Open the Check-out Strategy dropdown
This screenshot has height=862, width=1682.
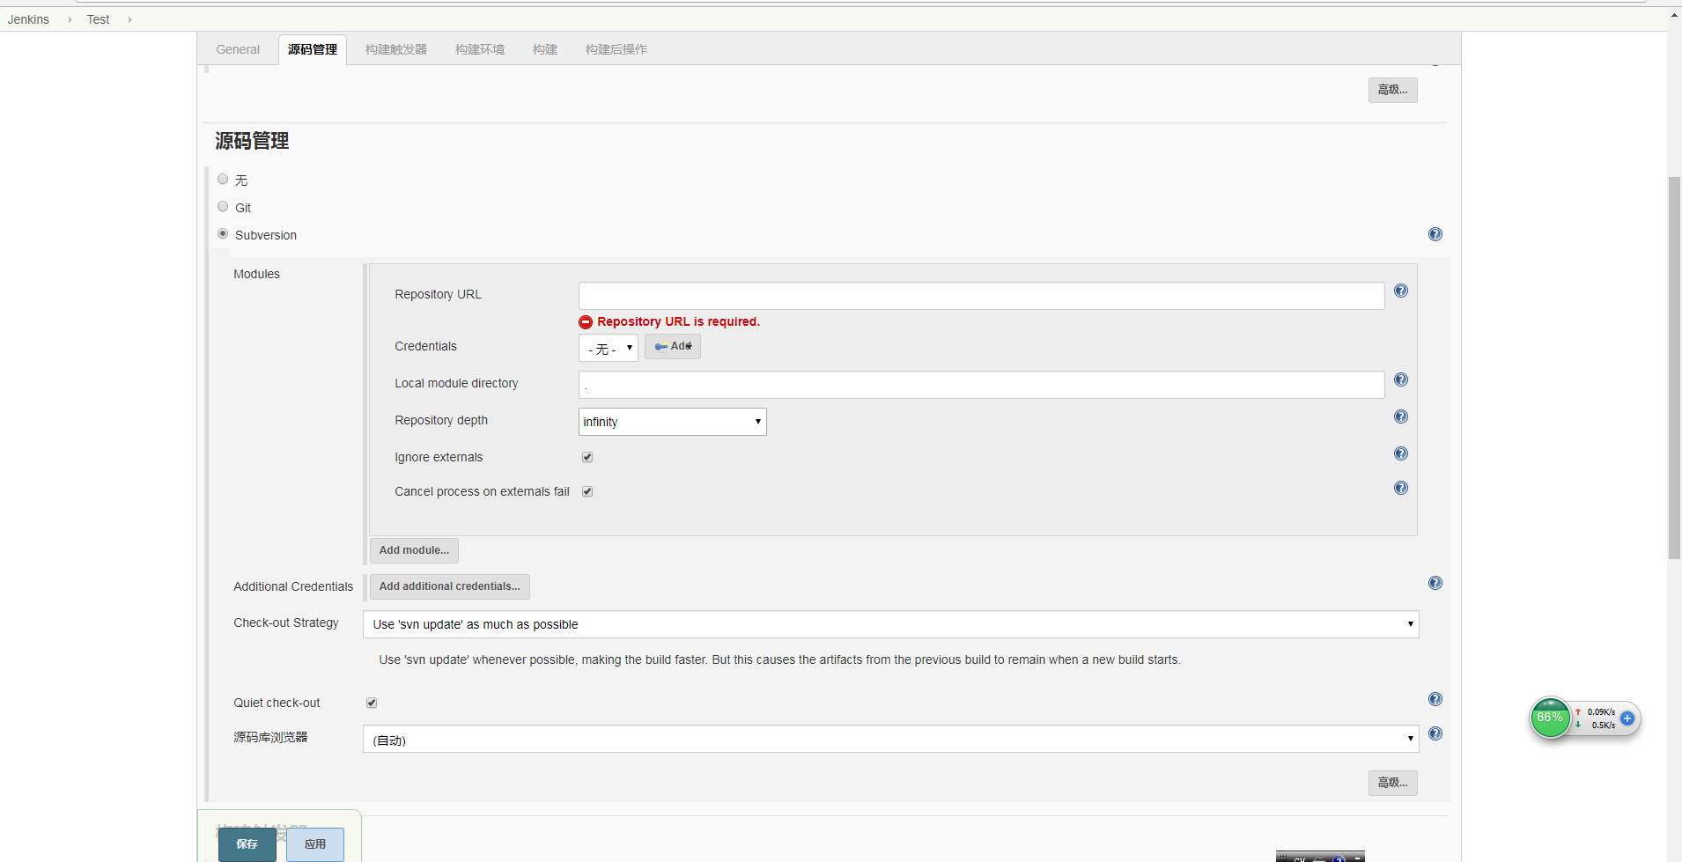(890, 624)
